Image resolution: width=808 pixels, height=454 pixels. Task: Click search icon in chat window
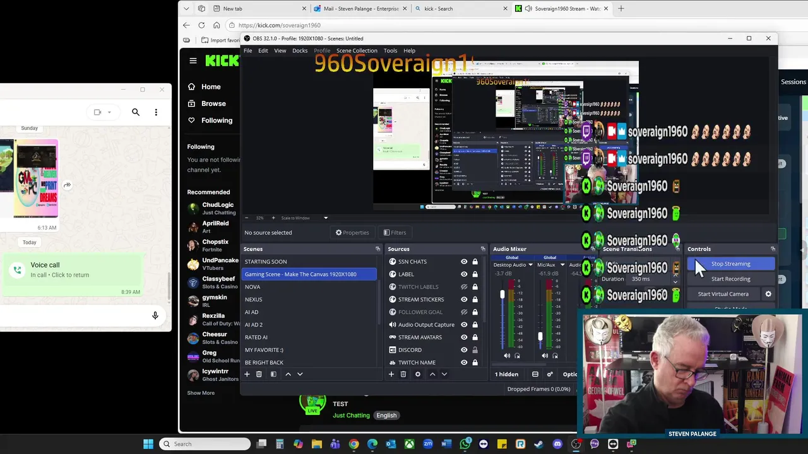point(136,112)
